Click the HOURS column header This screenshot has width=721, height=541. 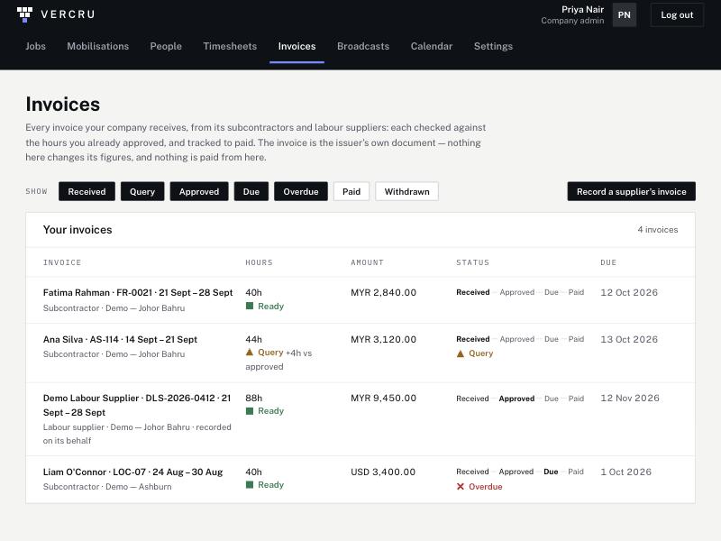click(x=259, y=262)
